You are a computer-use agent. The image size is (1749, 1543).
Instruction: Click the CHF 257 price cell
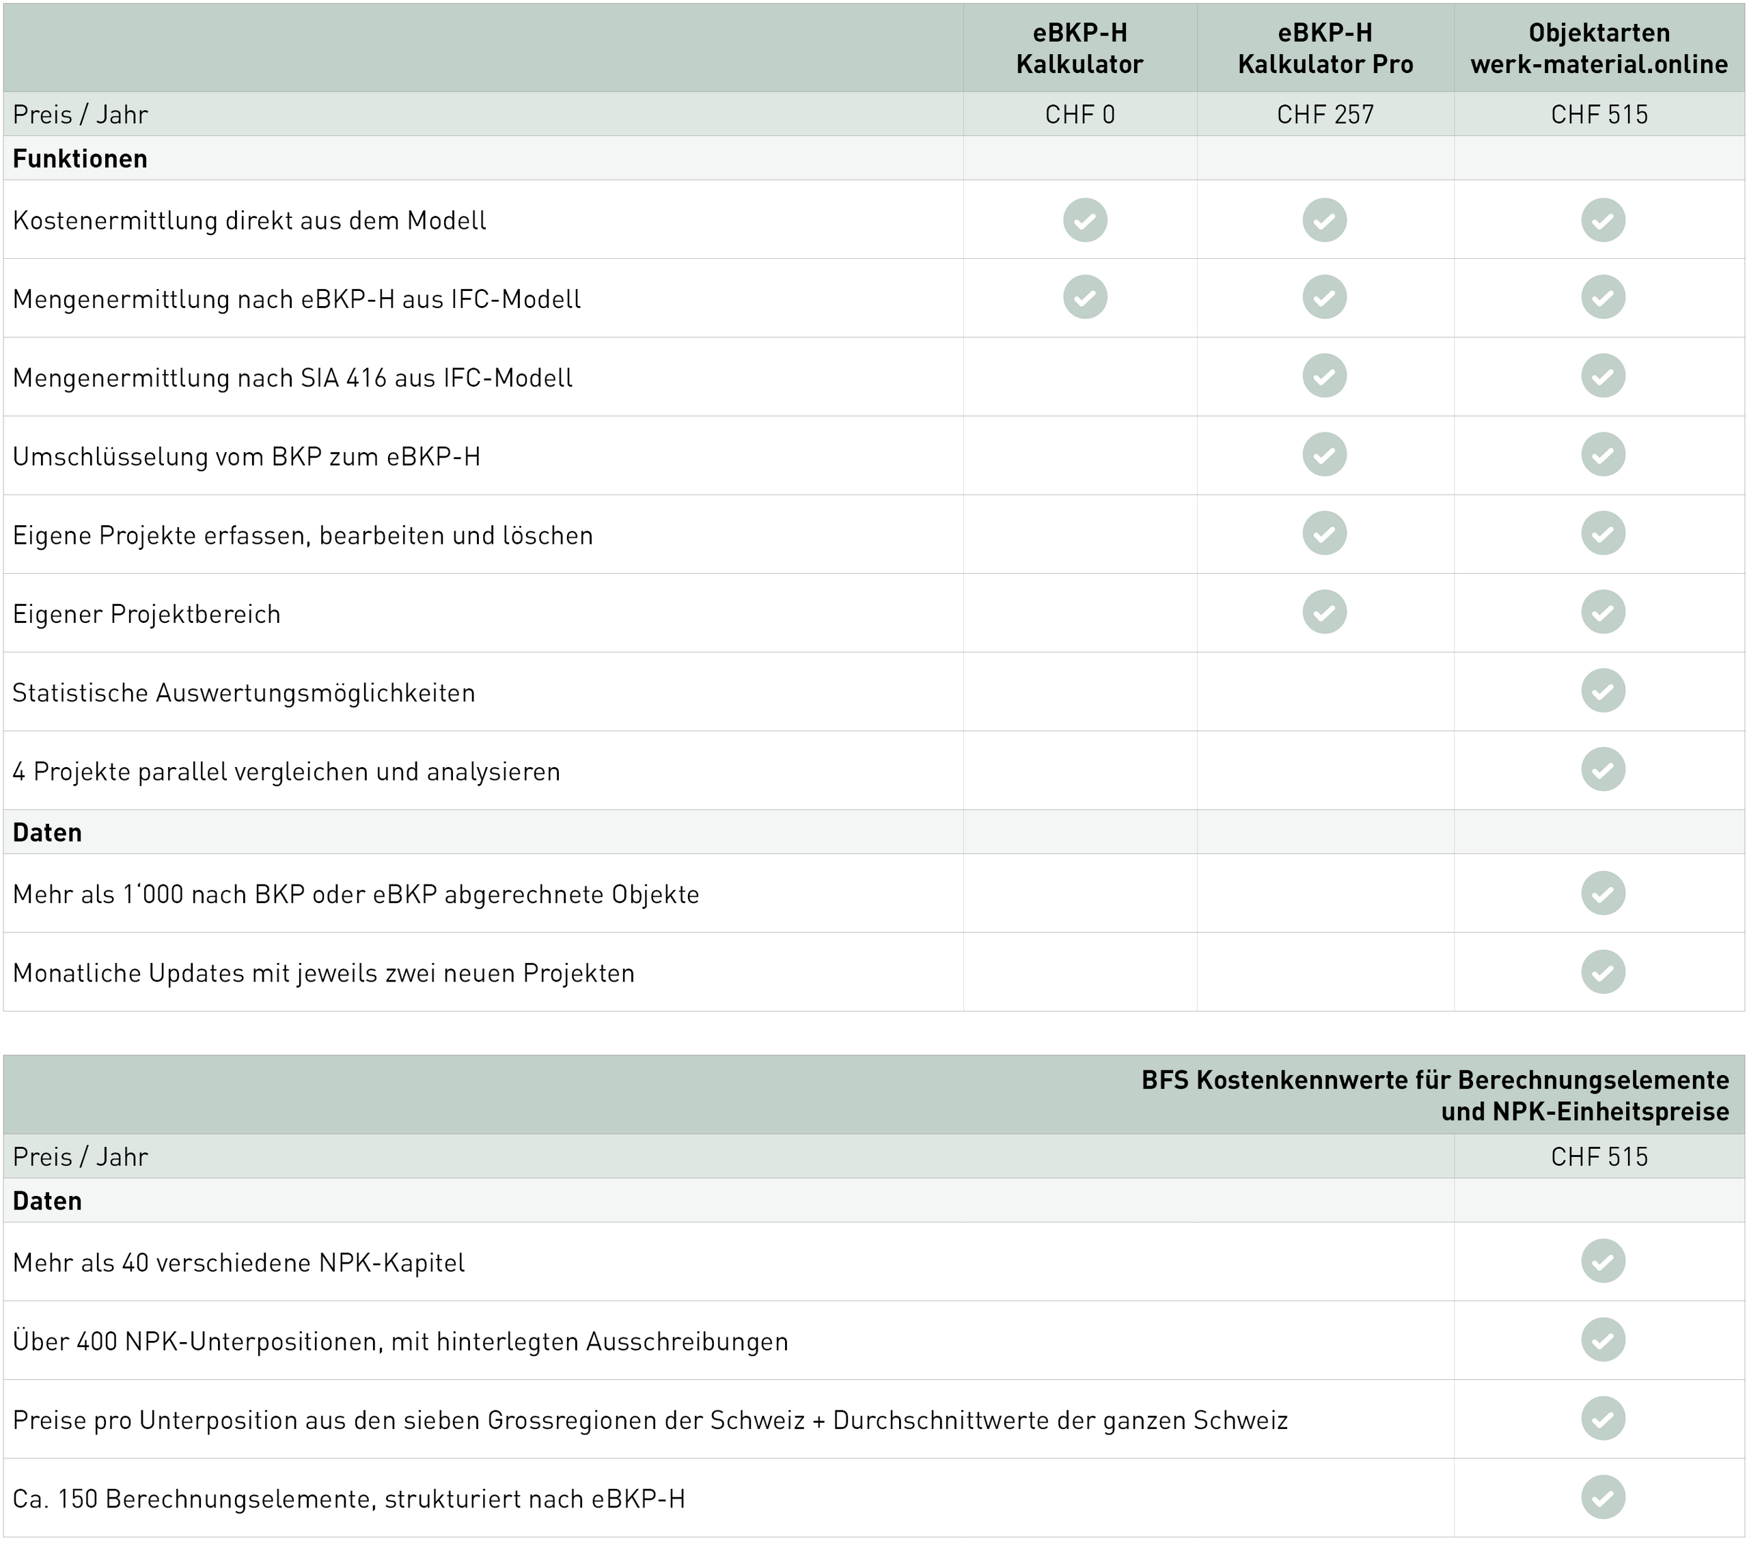(x=1325, y=114)
